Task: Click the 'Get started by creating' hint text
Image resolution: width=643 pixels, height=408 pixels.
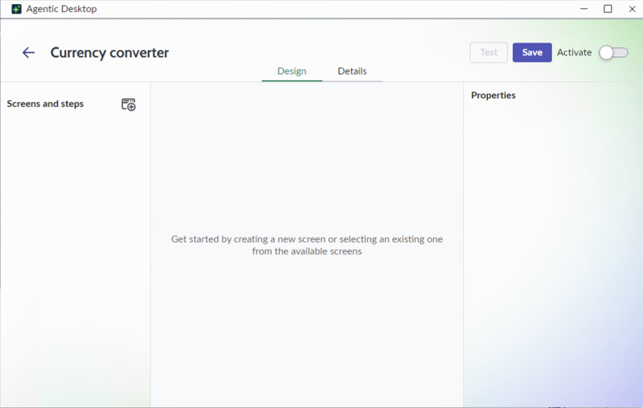Action: pos(307,245)
